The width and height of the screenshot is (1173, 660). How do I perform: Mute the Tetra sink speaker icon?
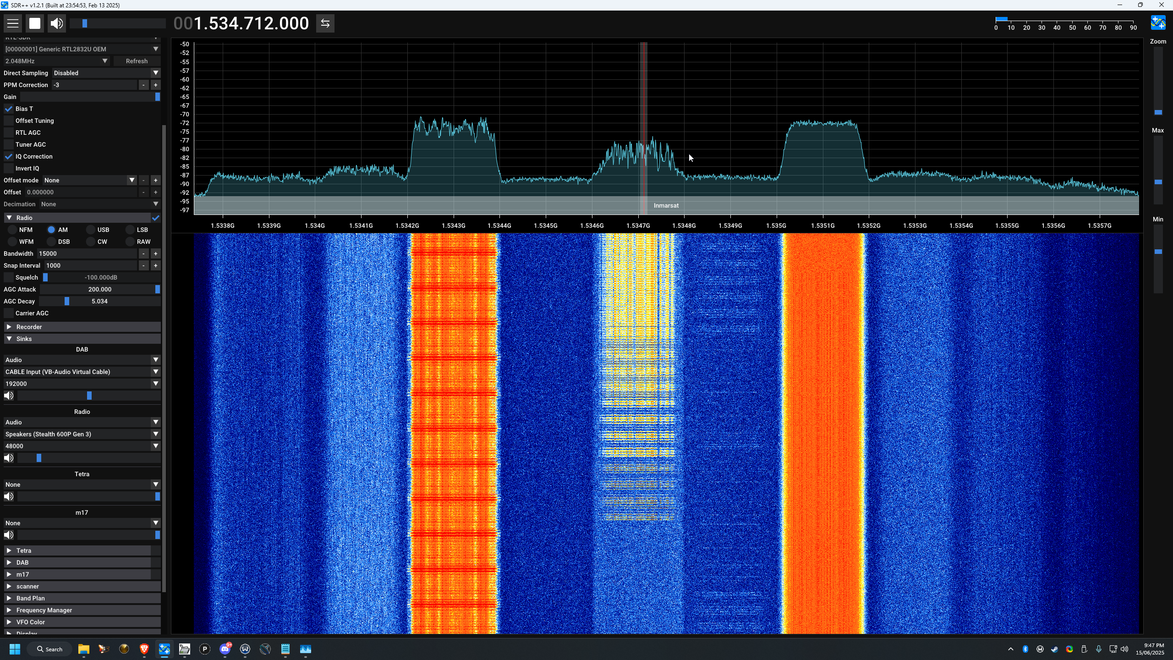[9, 496]
